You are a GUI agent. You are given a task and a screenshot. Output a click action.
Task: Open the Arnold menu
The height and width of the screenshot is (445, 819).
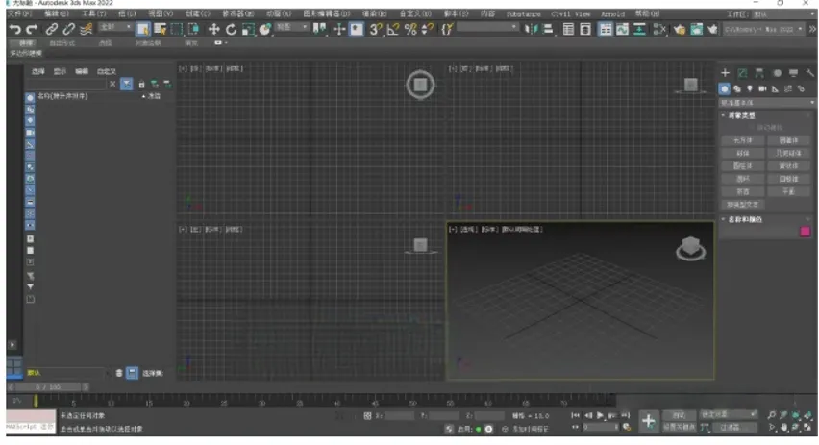612,14
